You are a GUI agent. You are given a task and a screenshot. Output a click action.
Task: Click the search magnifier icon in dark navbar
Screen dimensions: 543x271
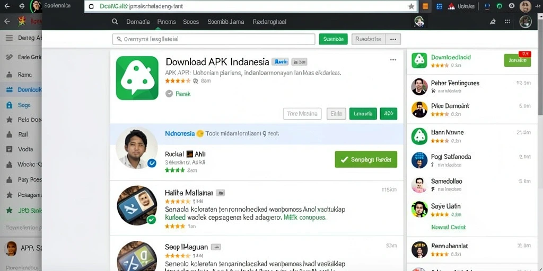(x=115, y=22)
